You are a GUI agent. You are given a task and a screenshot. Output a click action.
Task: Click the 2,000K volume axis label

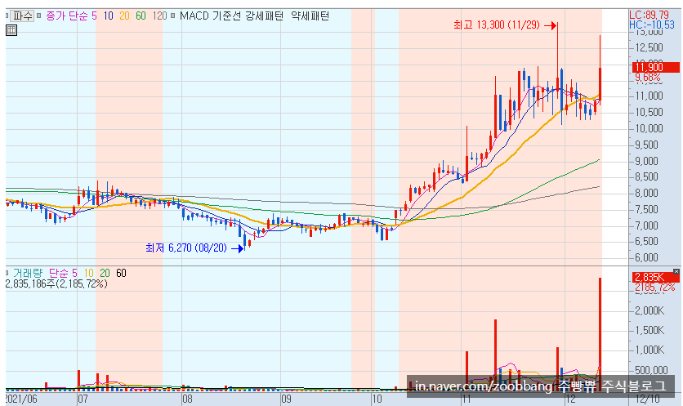tap(649, 310)
